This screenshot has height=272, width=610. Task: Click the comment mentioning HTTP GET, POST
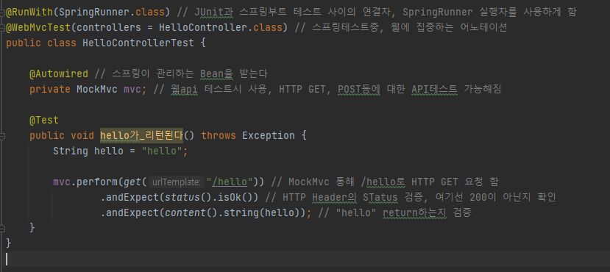click(327, 90)
